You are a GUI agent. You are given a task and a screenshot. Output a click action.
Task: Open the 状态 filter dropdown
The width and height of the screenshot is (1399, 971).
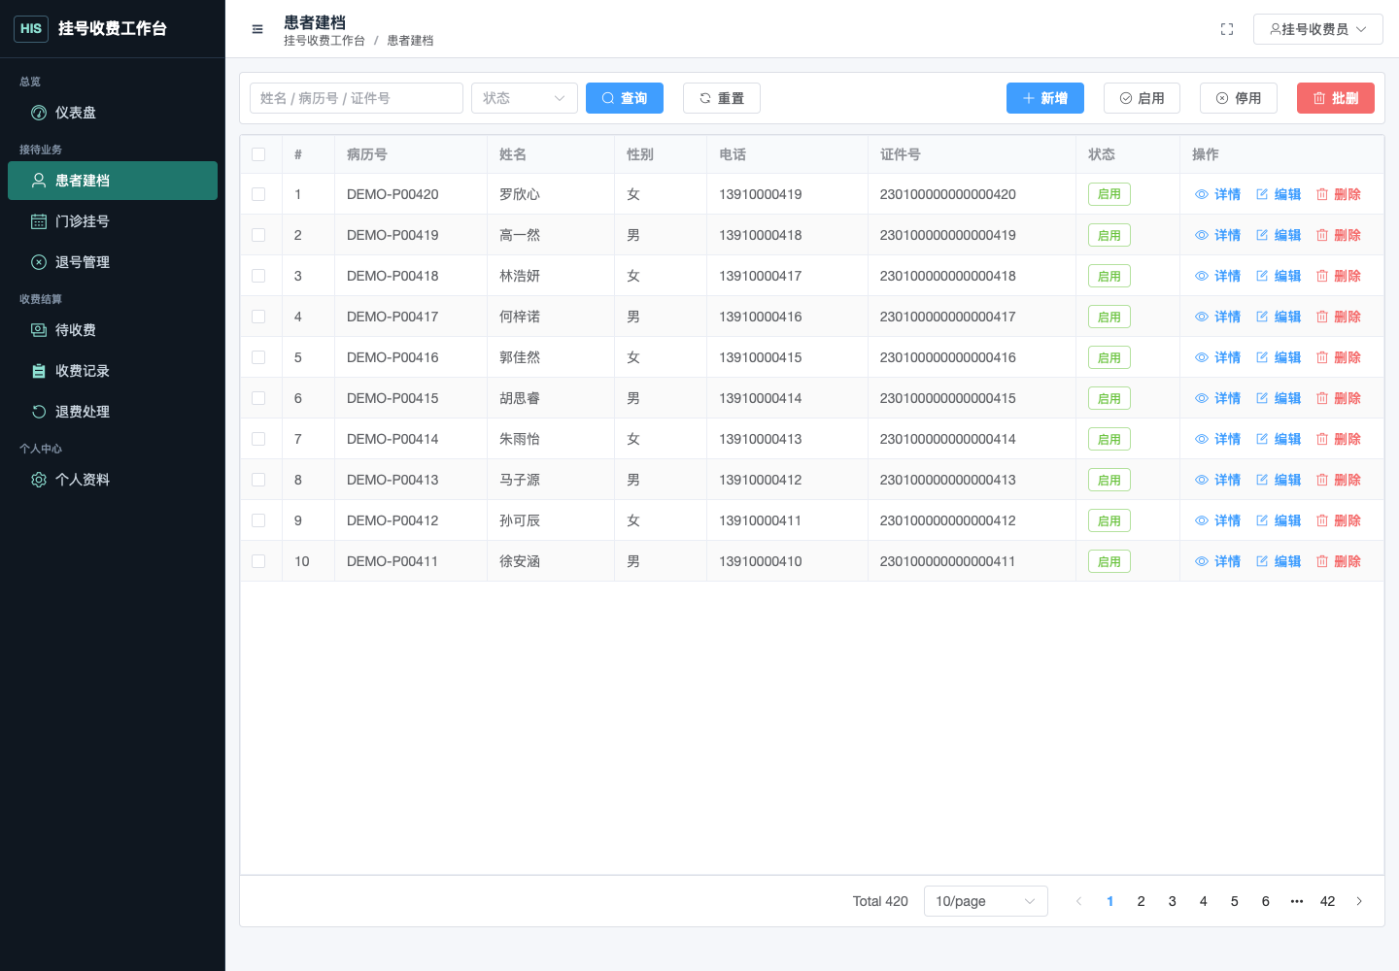click(x=525, y=98)
